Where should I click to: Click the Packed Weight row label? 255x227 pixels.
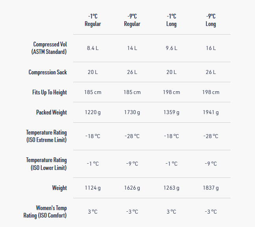coord(52,113)
